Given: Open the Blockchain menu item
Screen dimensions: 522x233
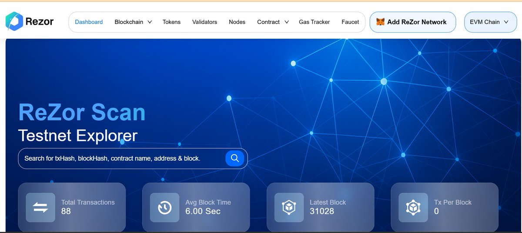Looking at the screenshot, I should pyautogui.click(x=129, y=22).
